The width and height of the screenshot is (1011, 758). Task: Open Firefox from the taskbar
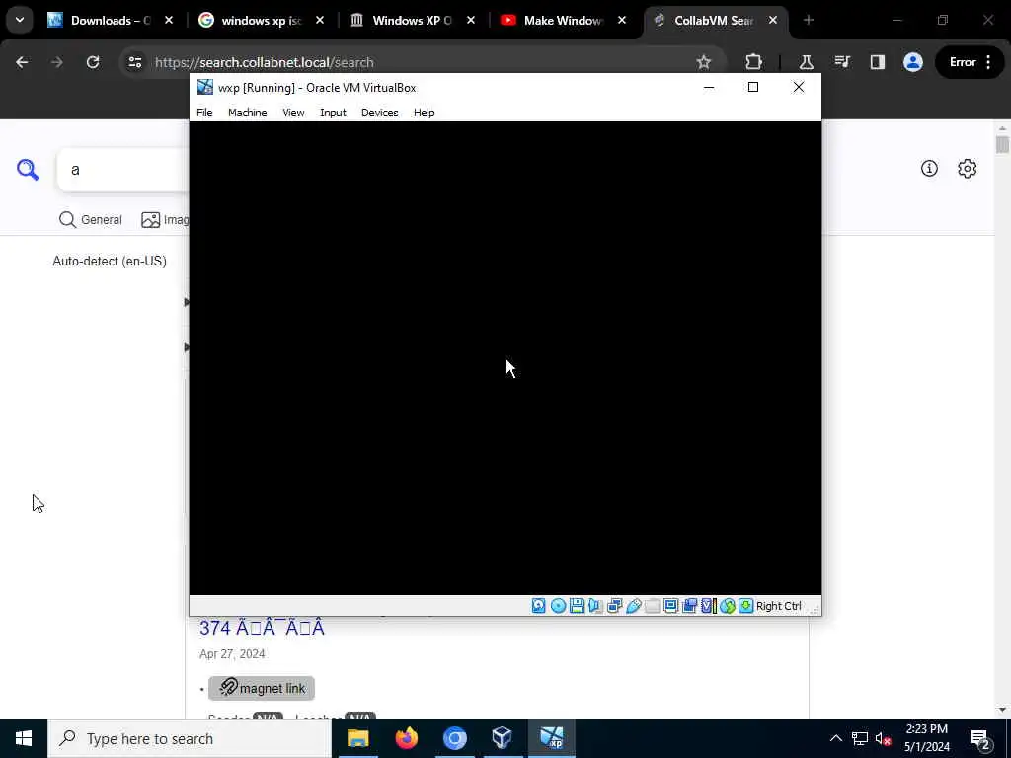point(406,738)
